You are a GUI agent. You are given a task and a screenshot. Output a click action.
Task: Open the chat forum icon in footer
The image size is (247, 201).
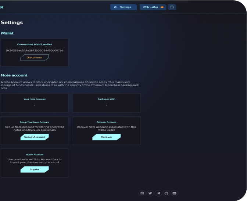[142, 193]
